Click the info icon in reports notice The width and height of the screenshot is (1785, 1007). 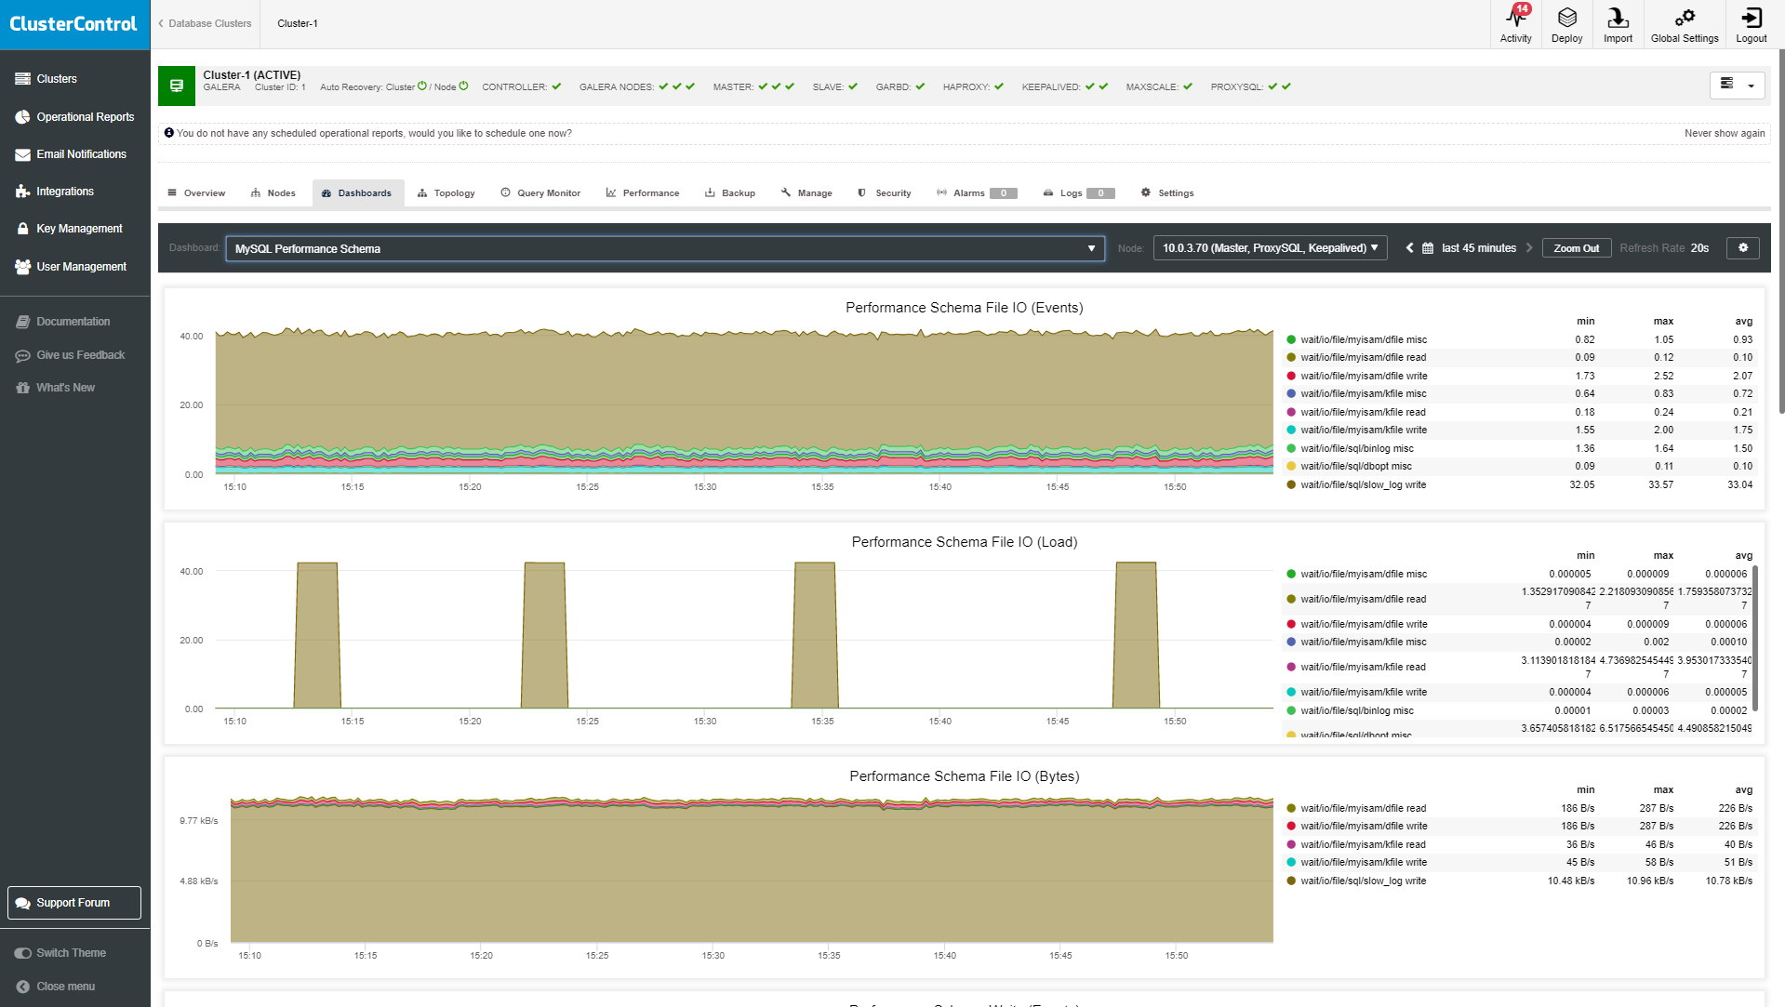tap(169, 133)
